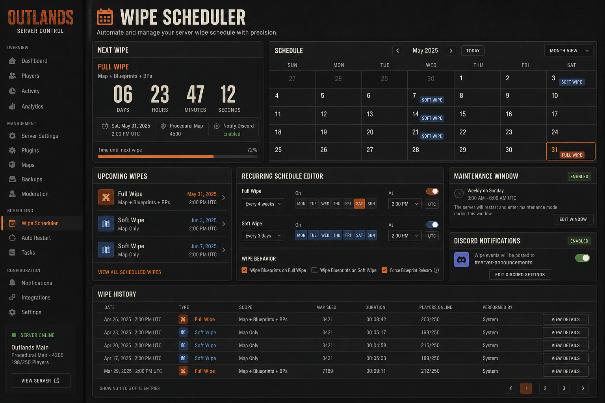Open Tasks list icon

pyautogui.click(x=13, y=253)
